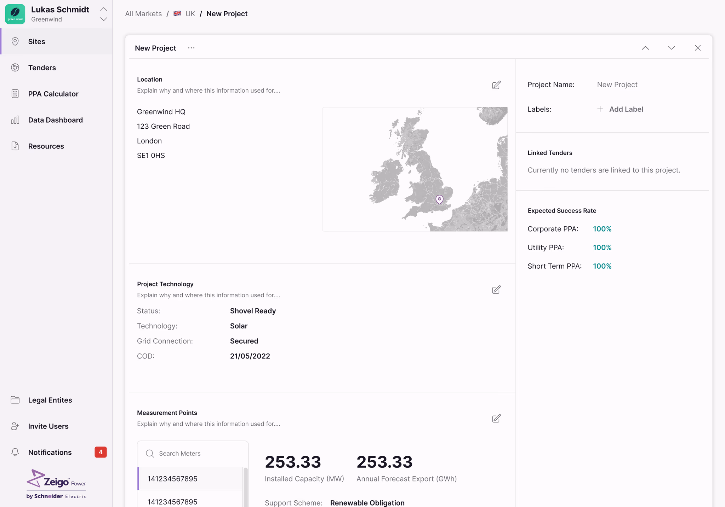725x507 pixels.
Task: Go to next project with down chevron
Action: pyautogui.click(x=672, y=48)
